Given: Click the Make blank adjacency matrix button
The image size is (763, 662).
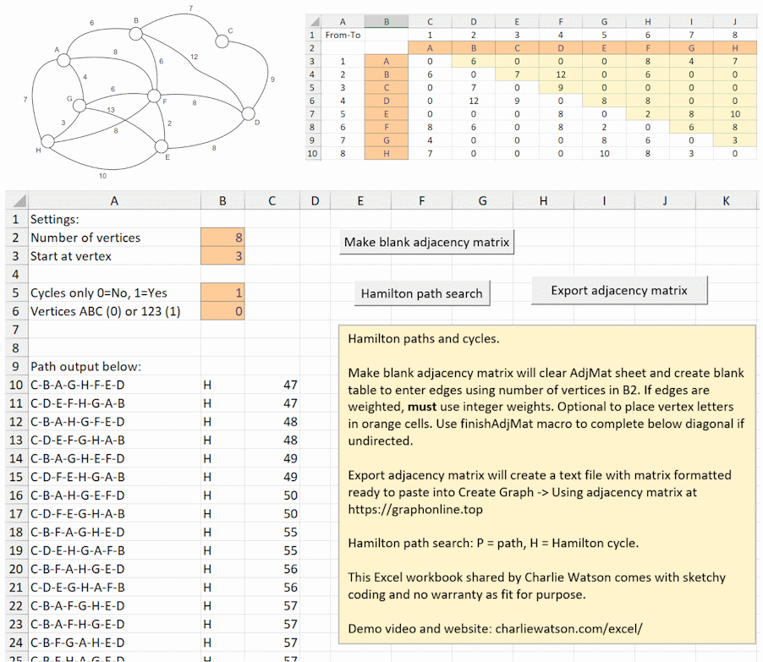Looking at the screenshot, I should click(x=427, y=243).
